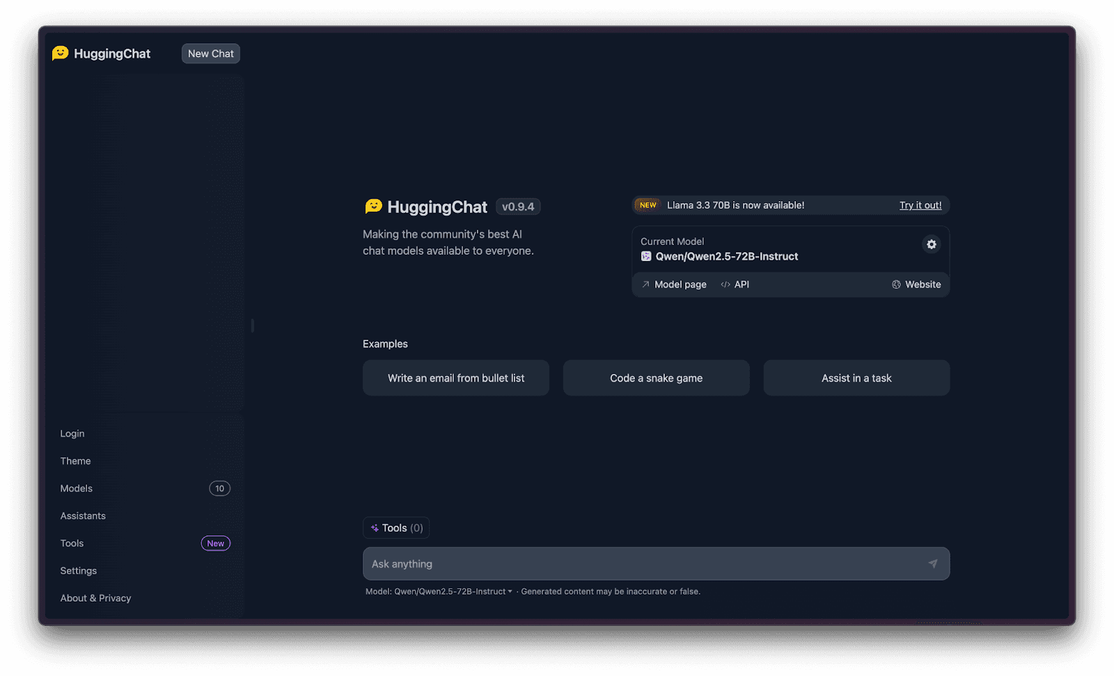Open the model Website link

(x=916, y=284)
